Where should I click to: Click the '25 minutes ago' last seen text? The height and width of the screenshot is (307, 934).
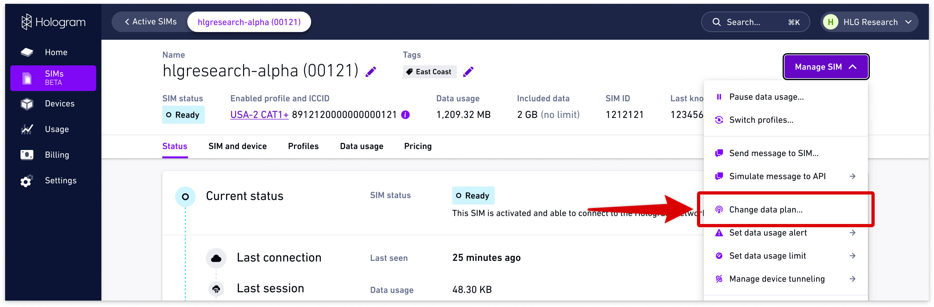pos(486,258)
